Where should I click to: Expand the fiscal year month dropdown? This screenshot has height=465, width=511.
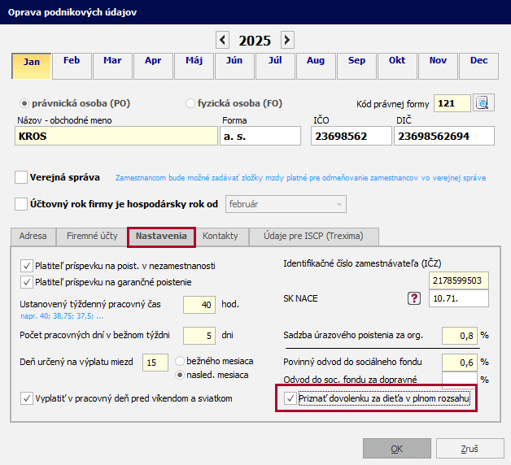[x=339, y=204]
